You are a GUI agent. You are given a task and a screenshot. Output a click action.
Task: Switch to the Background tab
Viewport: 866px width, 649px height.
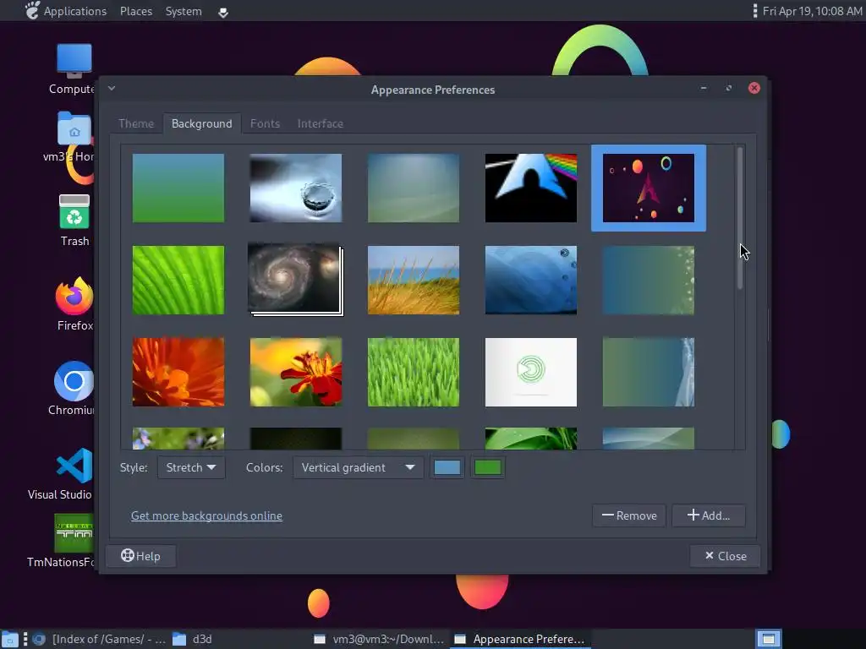pyautogui.click(x=201, y=123)
